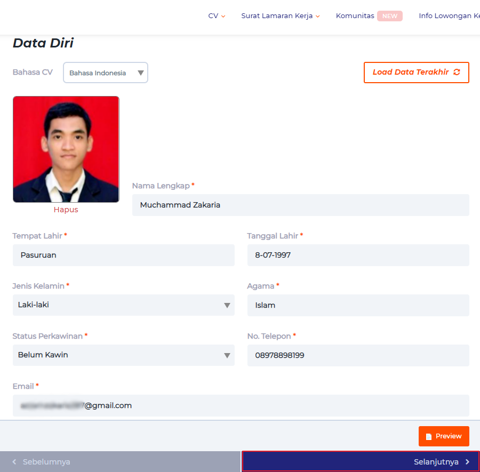Viewport: 480px width, 472px height.
Task: Expand the Jenis Kelamin dropdown
Action: coord(123,305)
